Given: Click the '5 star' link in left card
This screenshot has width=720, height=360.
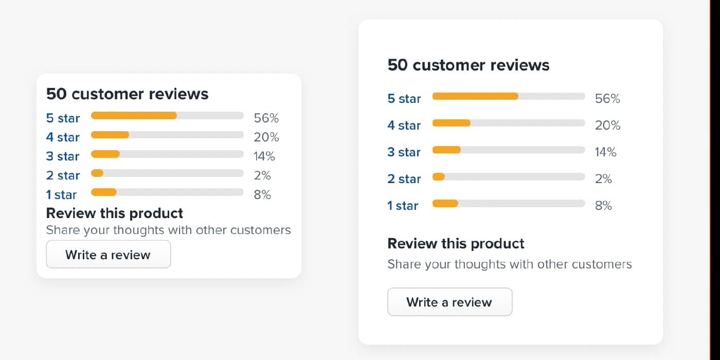Looking at the screenshot, I should point(63,118).
